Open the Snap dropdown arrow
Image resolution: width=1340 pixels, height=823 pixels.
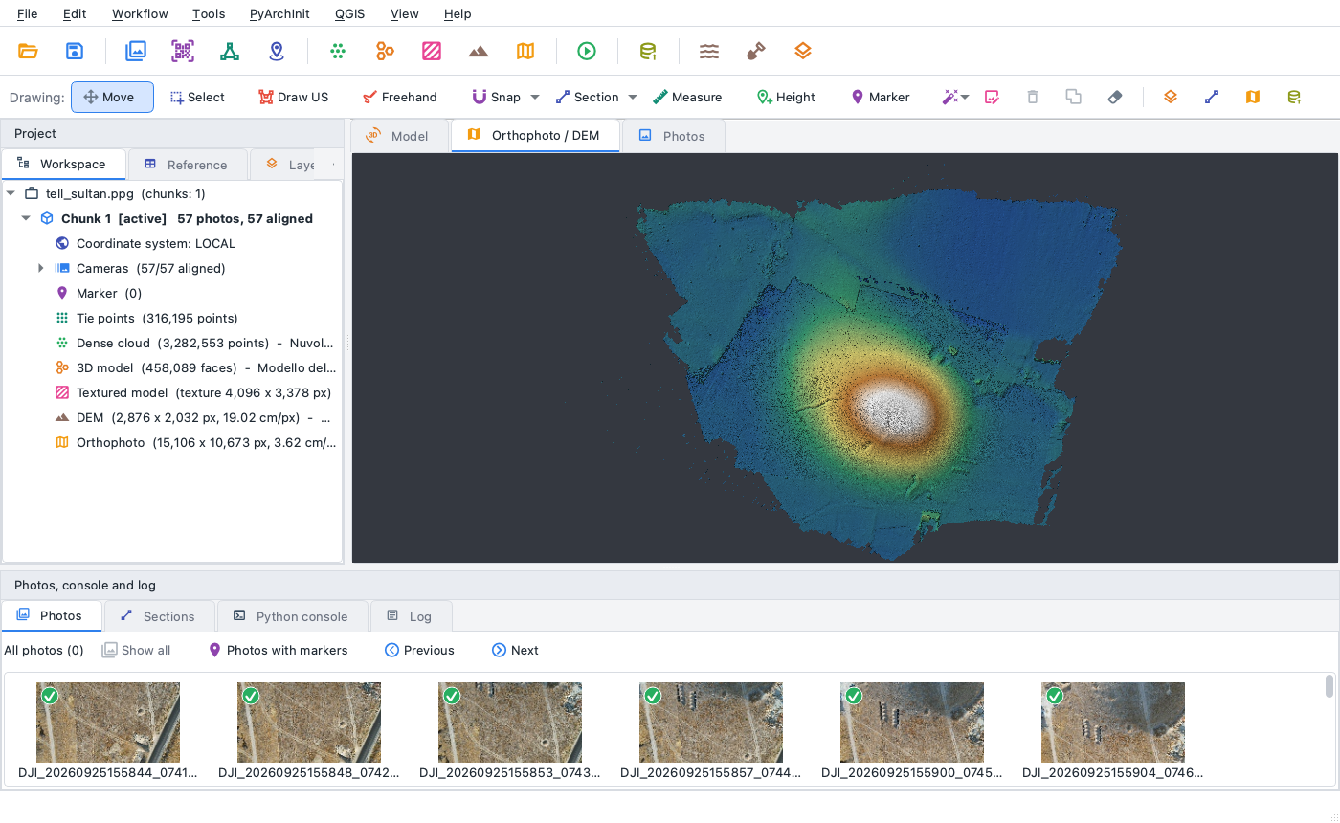coord(535,97)
